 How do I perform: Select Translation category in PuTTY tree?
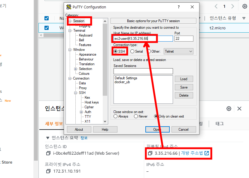(x=87, y=64)
